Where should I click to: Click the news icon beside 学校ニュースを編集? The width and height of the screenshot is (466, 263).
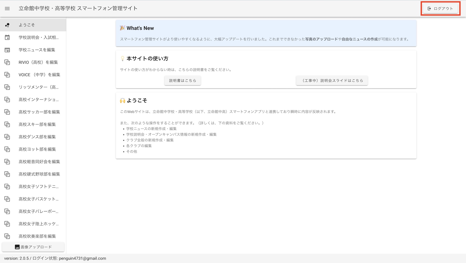7,50
